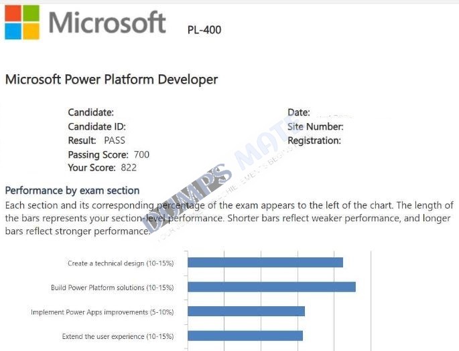The image size is (459, 351).
Task: Click the Implement Power Apps improvements bar
Action: pos(246,312)
